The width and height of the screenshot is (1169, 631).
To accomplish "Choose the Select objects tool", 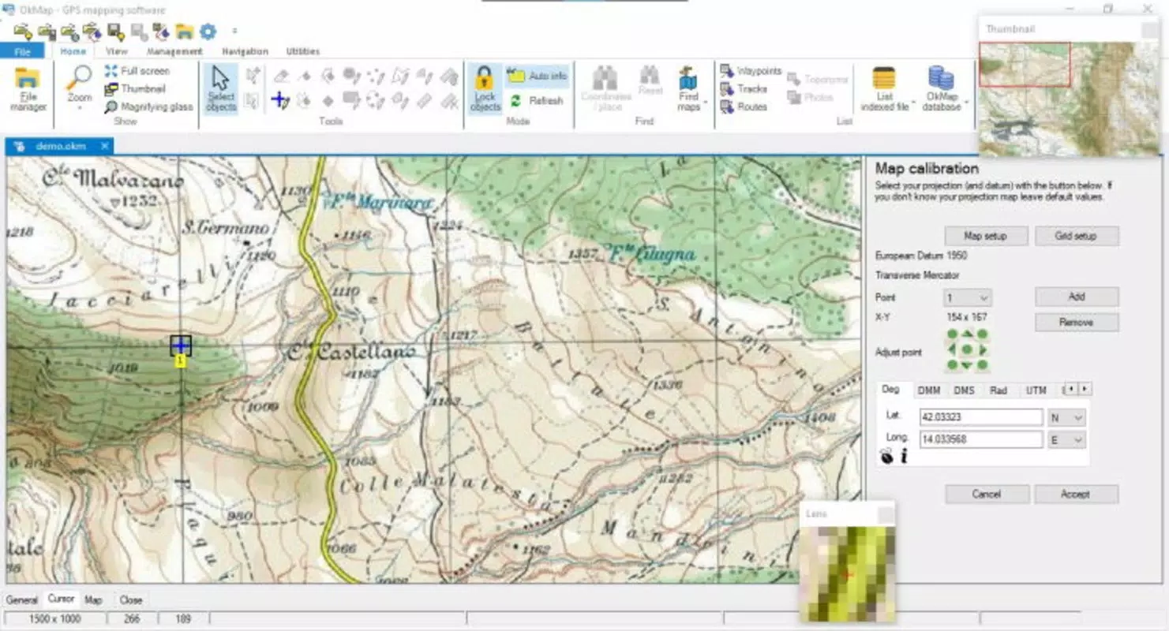I will point(221,89).
